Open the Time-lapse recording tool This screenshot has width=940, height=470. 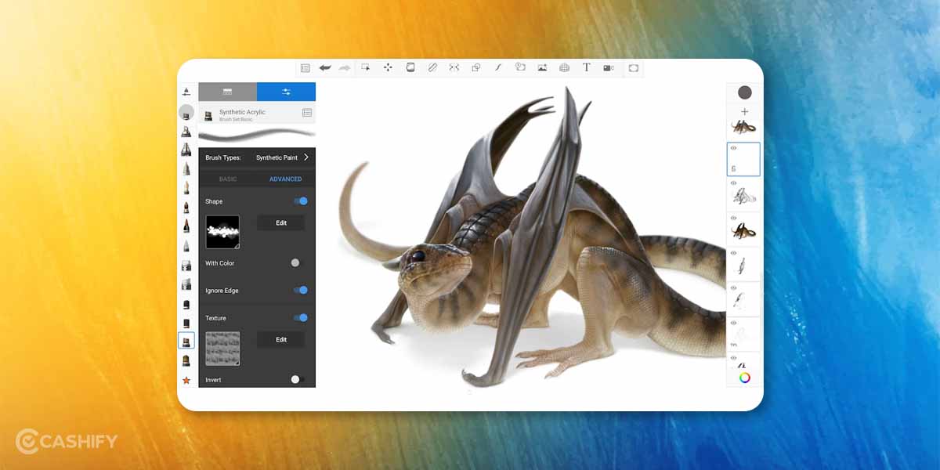point(609,68)
